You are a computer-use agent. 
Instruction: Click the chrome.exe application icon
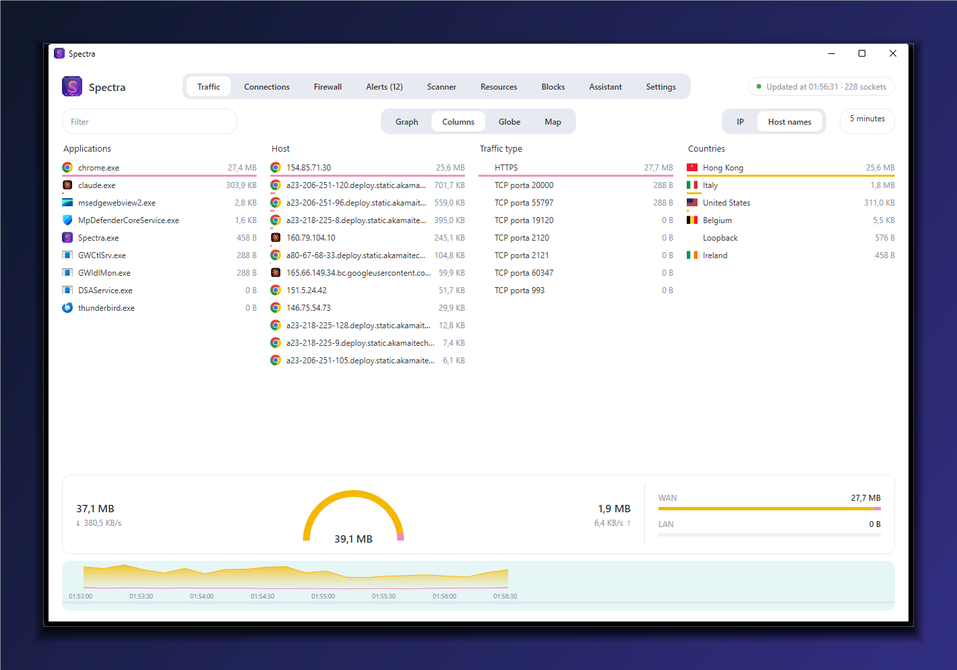point(67,168)
